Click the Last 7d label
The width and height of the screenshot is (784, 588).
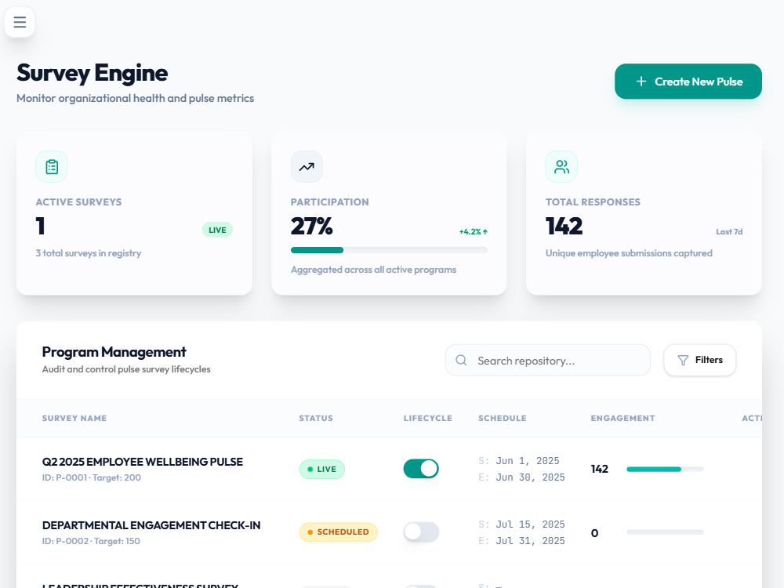coord(729,231)
